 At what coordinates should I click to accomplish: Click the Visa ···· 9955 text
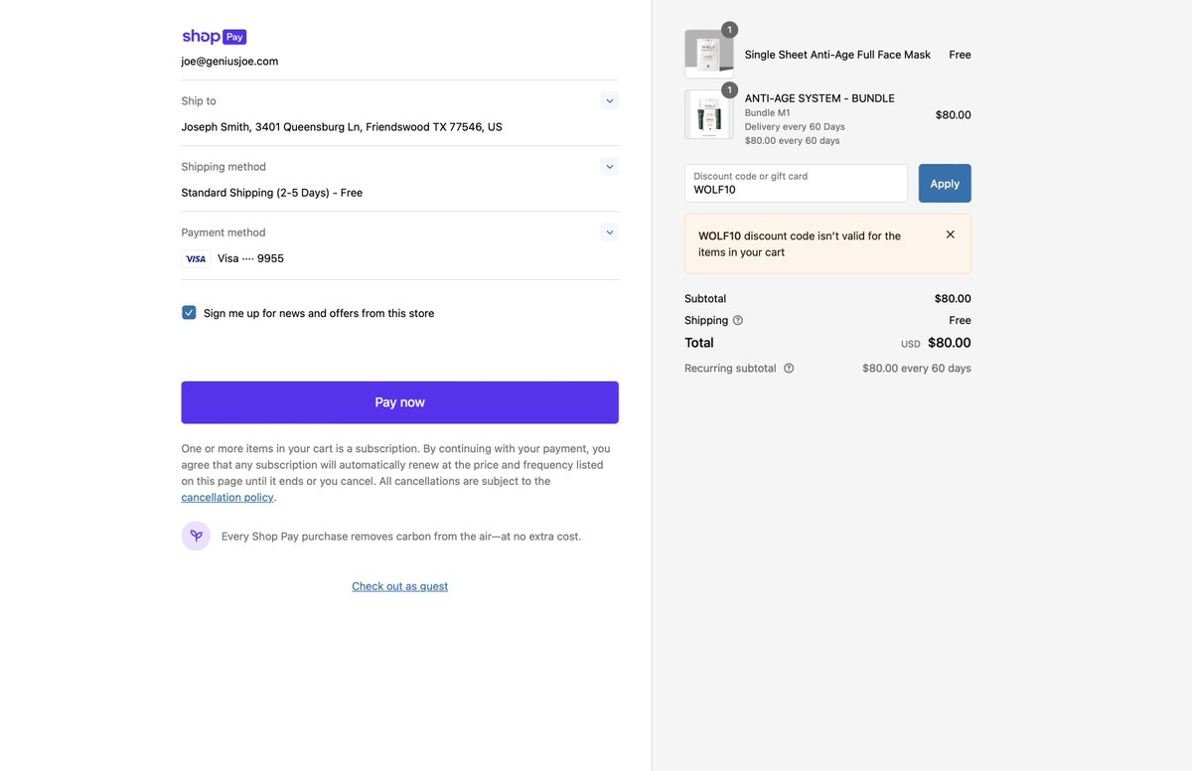[250, 258]
